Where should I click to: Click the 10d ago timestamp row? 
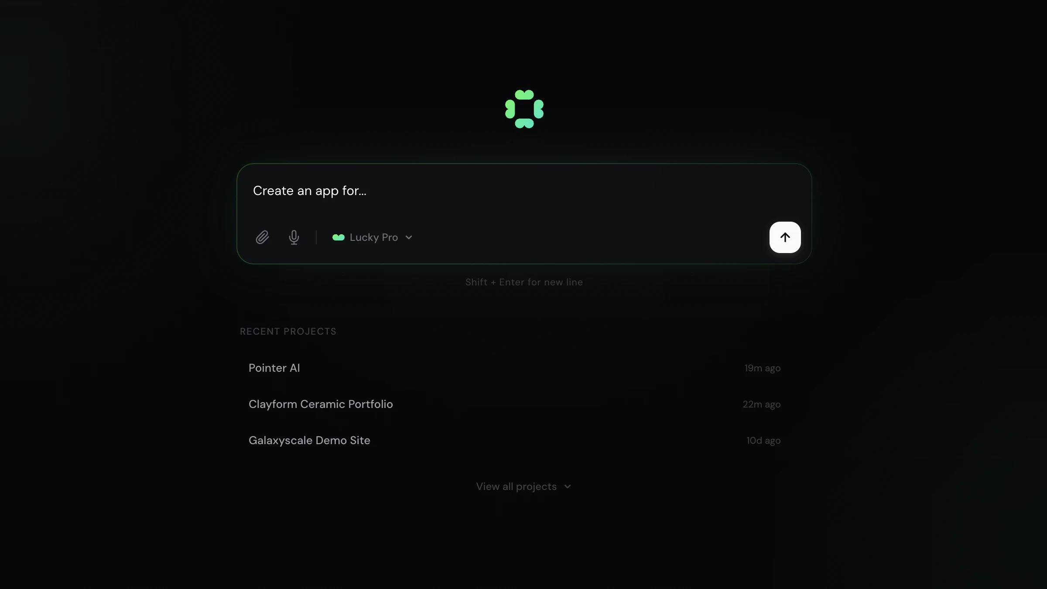(514, 440)
